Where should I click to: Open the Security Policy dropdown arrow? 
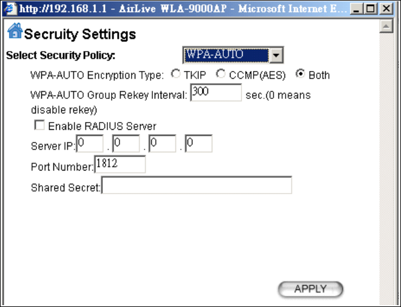[276, 55]
